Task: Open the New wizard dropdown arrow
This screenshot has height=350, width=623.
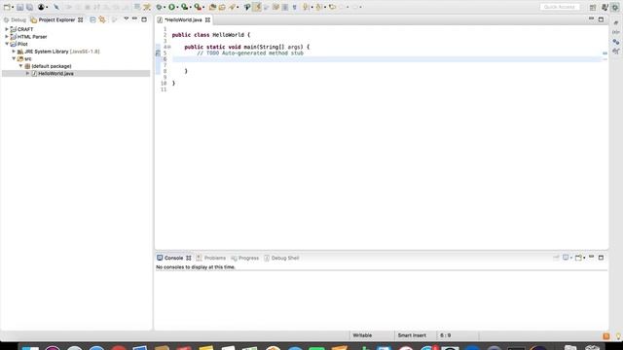Action: click(x=13, y=7)
